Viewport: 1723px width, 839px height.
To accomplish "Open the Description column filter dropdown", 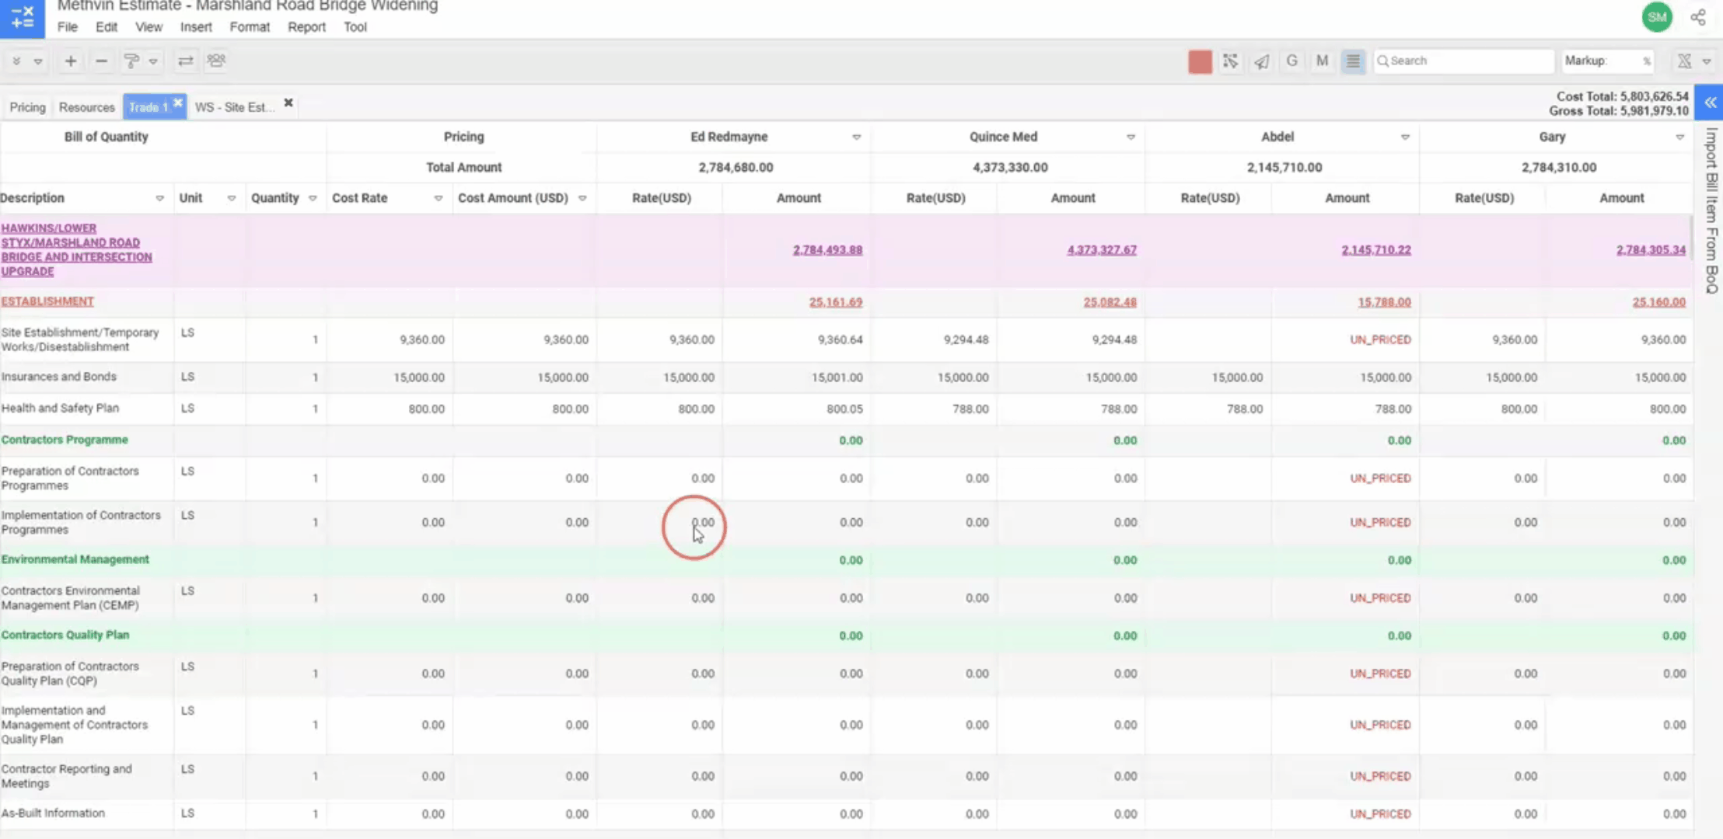I will [159, 199].
